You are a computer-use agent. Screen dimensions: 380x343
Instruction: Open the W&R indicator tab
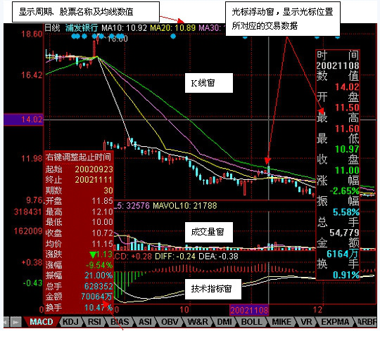point(198,322)
